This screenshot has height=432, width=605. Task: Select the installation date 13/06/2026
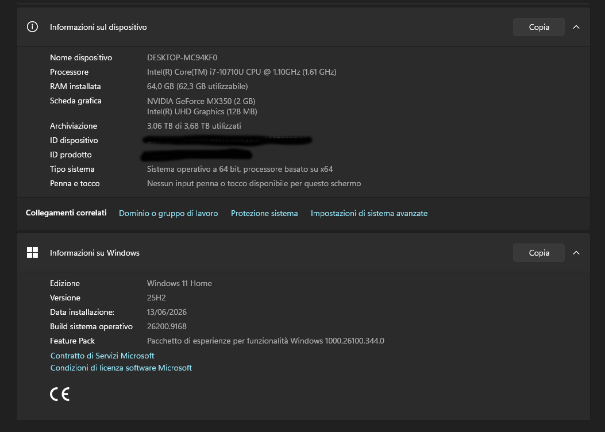[167, 312]
